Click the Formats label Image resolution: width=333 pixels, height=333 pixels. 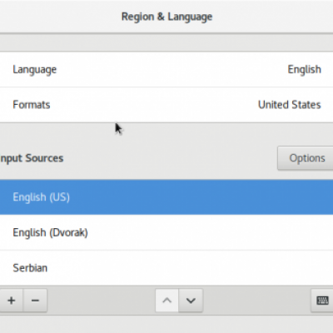(32, 105)
